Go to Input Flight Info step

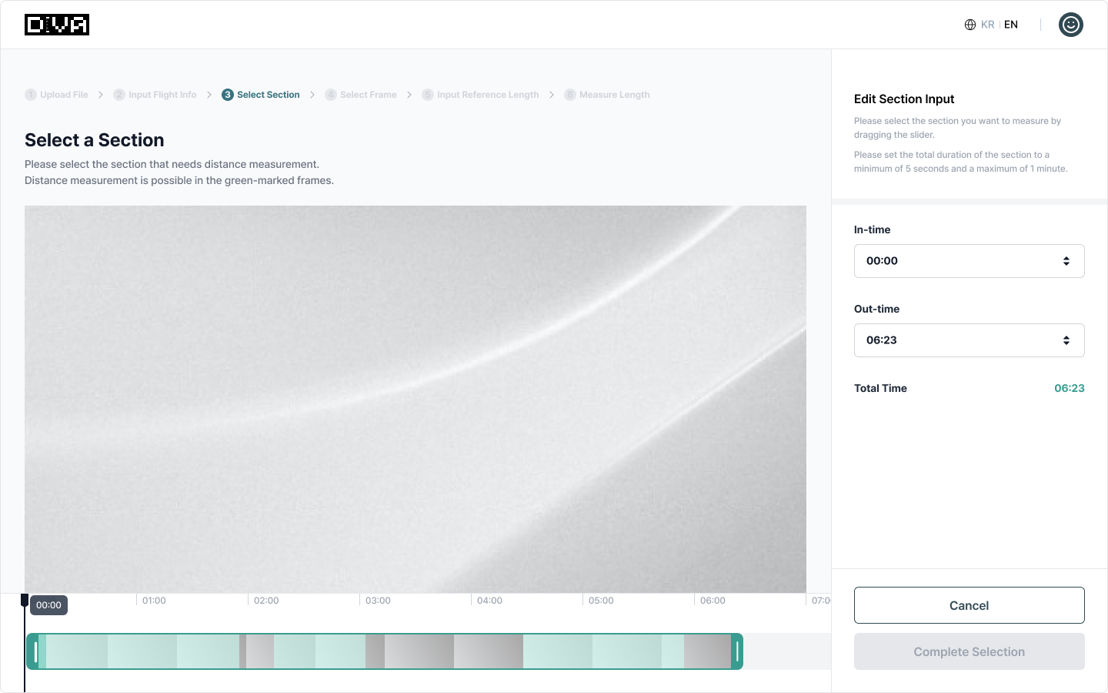155,95
